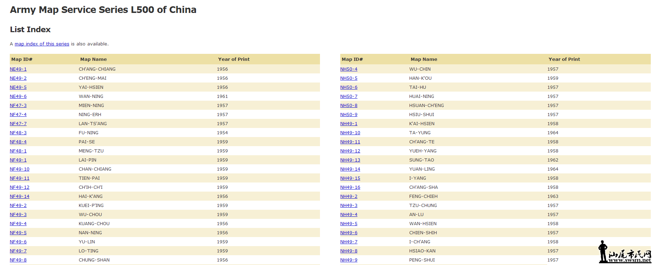The width and height of the screenshot is (655, 265).
Task: Open the NF49-10 CHAN-CHIANG map
Action: pyautogui.click(x=20, y=169)
